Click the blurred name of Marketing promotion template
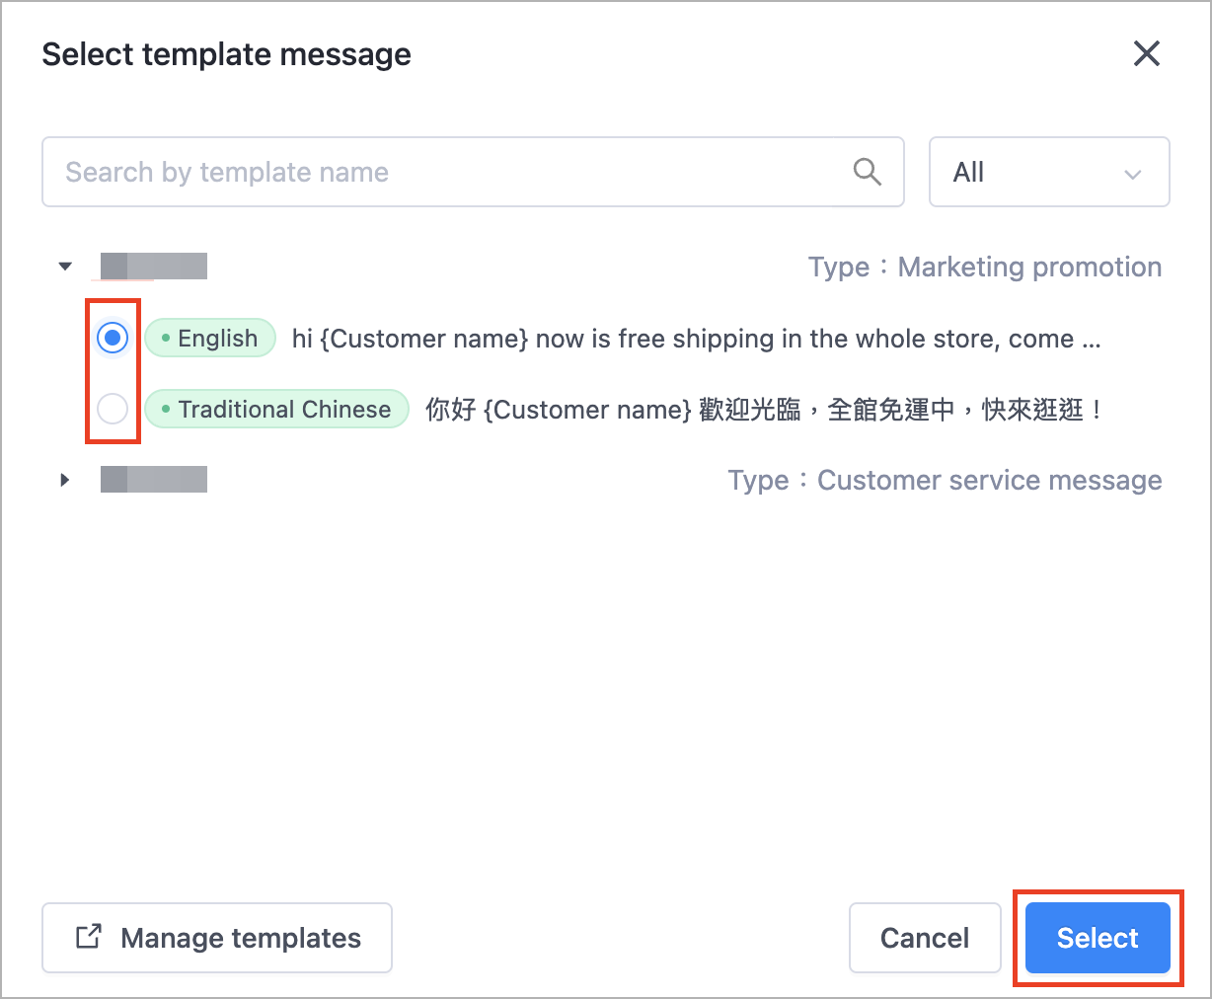Screen dimensions: 1212x999 [x=154, y=267]
